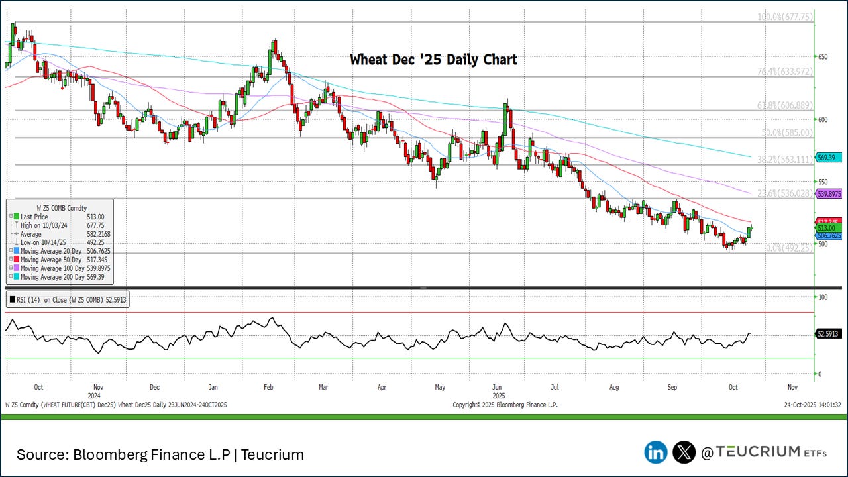
Task: Select the 'Moving Average 20 Day' label
Action: [x=50, y=251]
